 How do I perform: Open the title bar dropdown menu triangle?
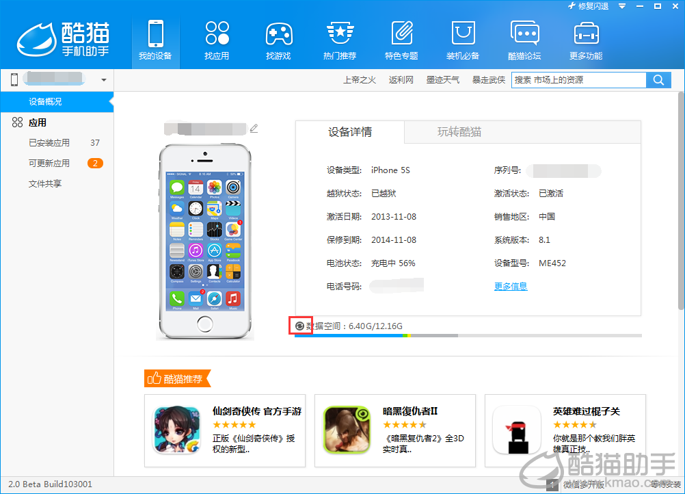622,6
